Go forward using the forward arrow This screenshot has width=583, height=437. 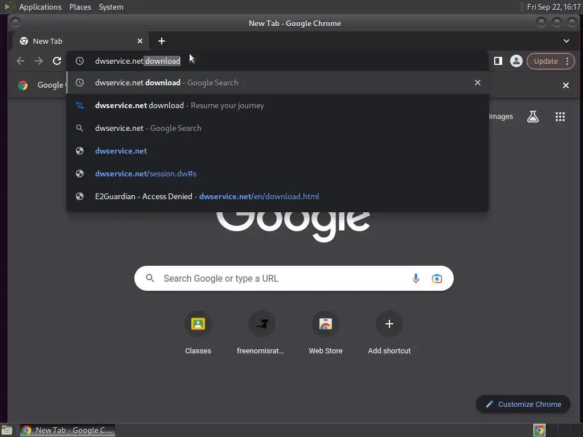click(39, 61)
